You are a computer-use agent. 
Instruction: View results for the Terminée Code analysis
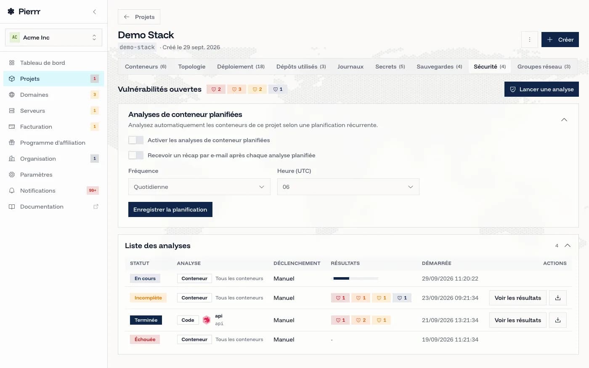(518, 320)
